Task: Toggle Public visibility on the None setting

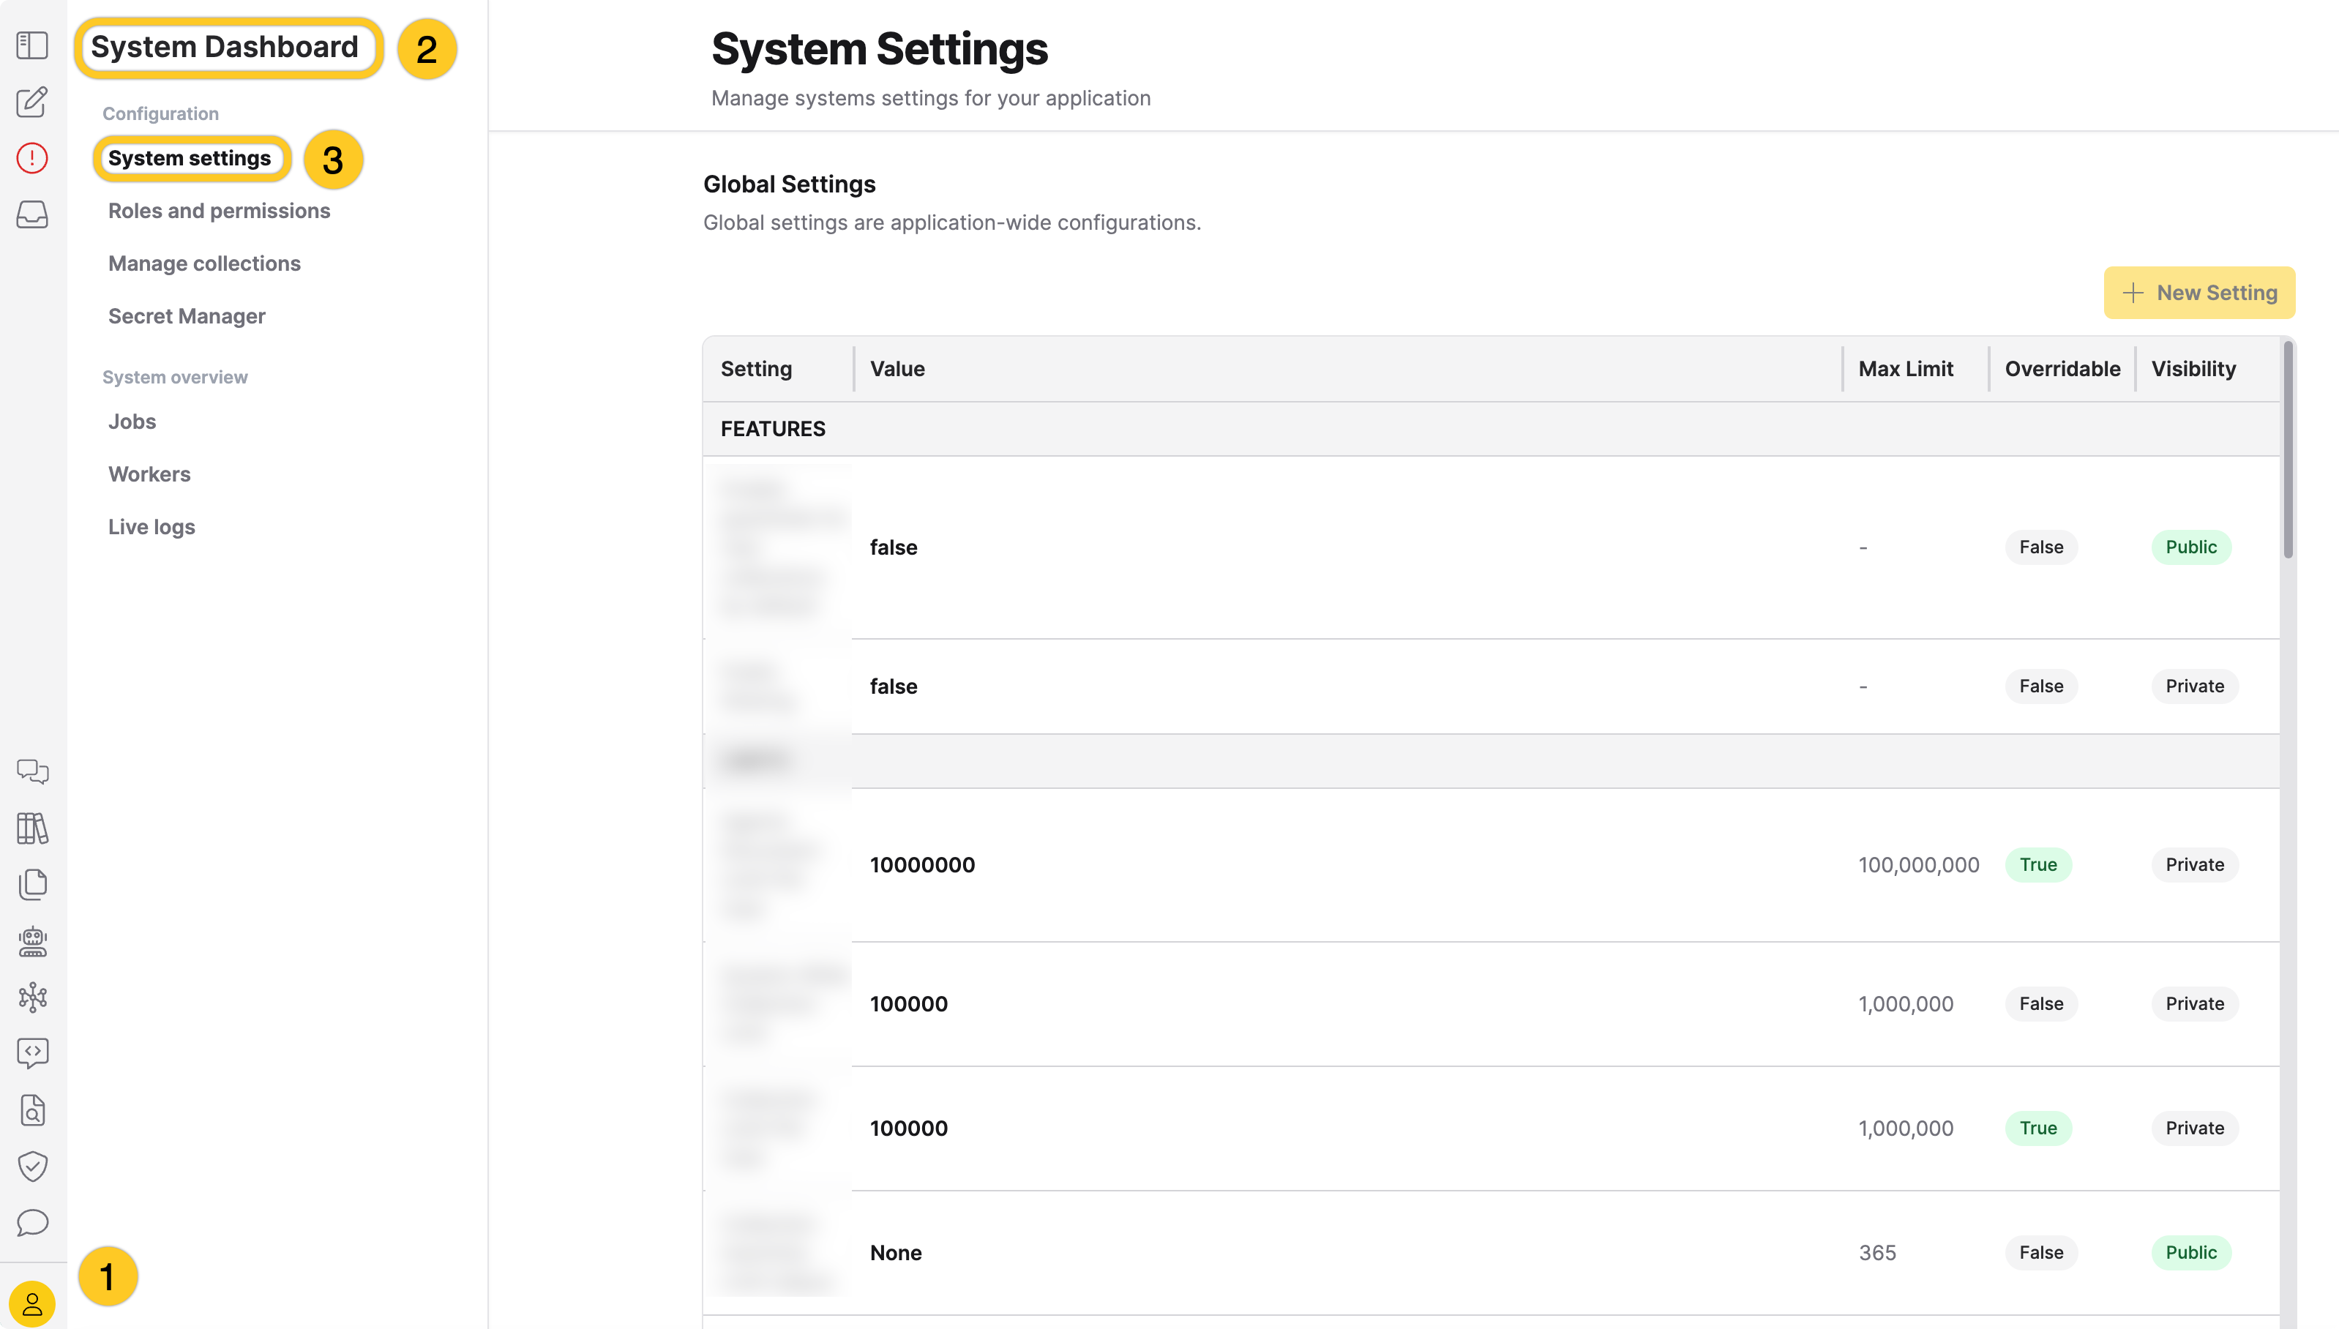Action: click(2191, 1252)
